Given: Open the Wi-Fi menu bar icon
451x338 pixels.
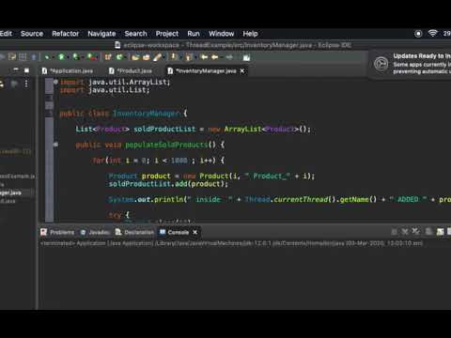Looking at the screenshot, I should (x=433, y=33).
